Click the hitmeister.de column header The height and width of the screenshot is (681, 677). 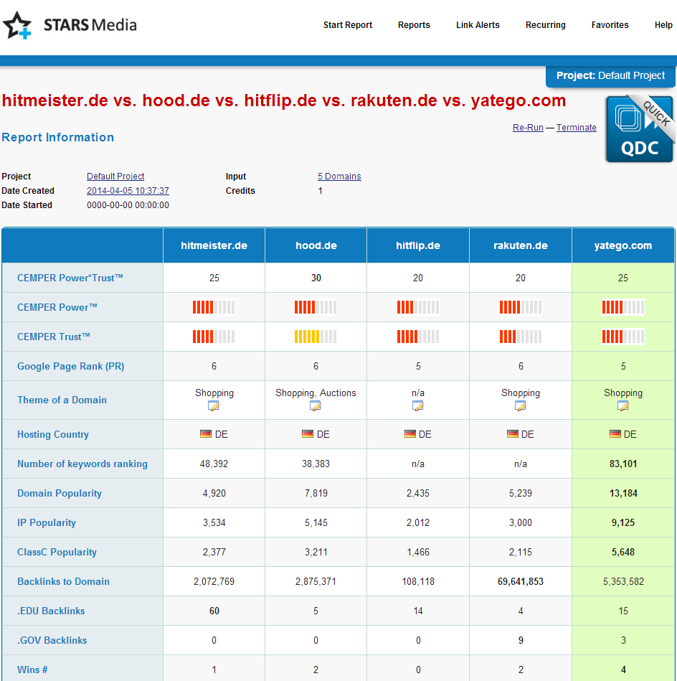tap(214, 245)
